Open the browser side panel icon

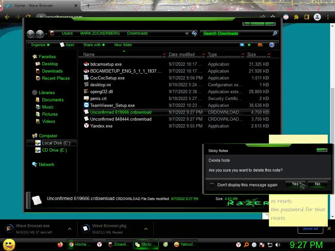[x=307, y=17]
